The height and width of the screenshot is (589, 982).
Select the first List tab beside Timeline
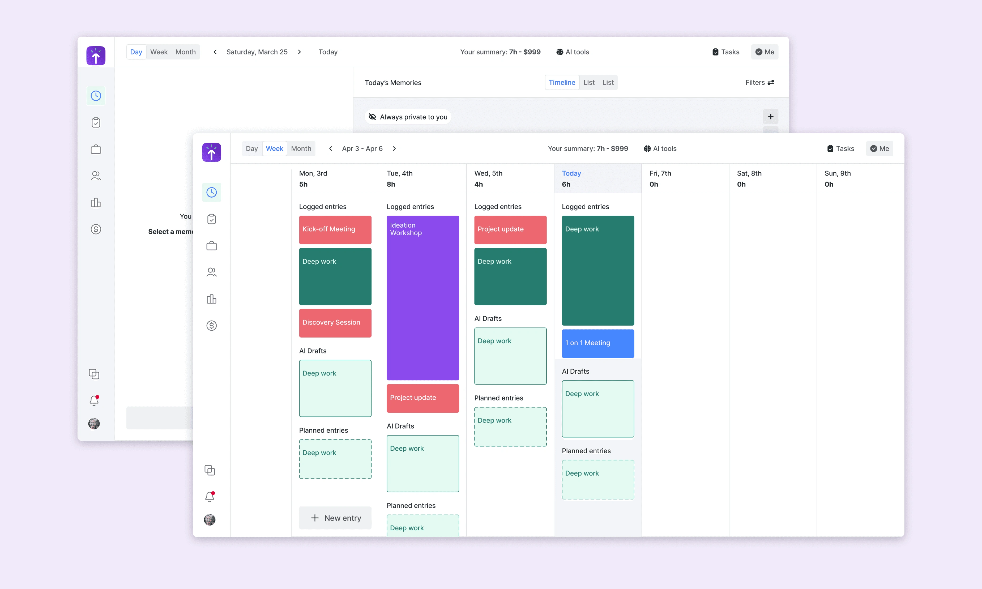[x=589, y=83]
